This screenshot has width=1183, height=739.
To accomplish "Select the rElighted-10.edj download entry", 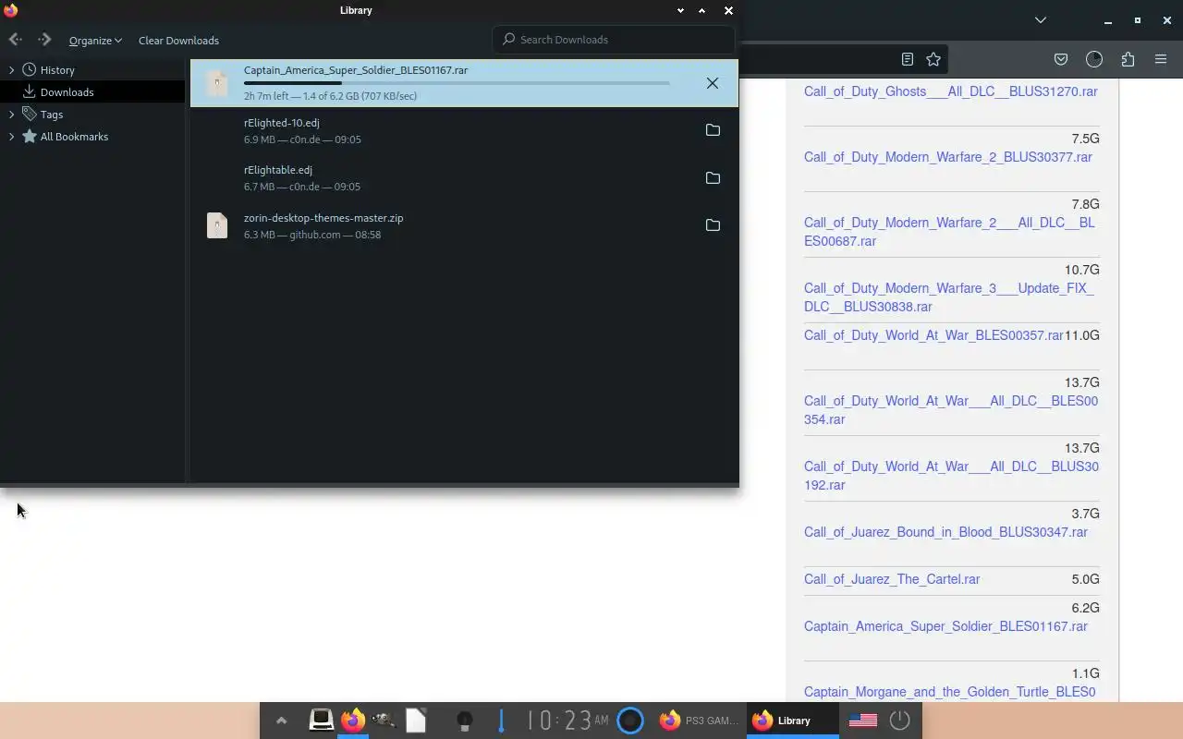I will pyautogui.click(x=464, y=131).
